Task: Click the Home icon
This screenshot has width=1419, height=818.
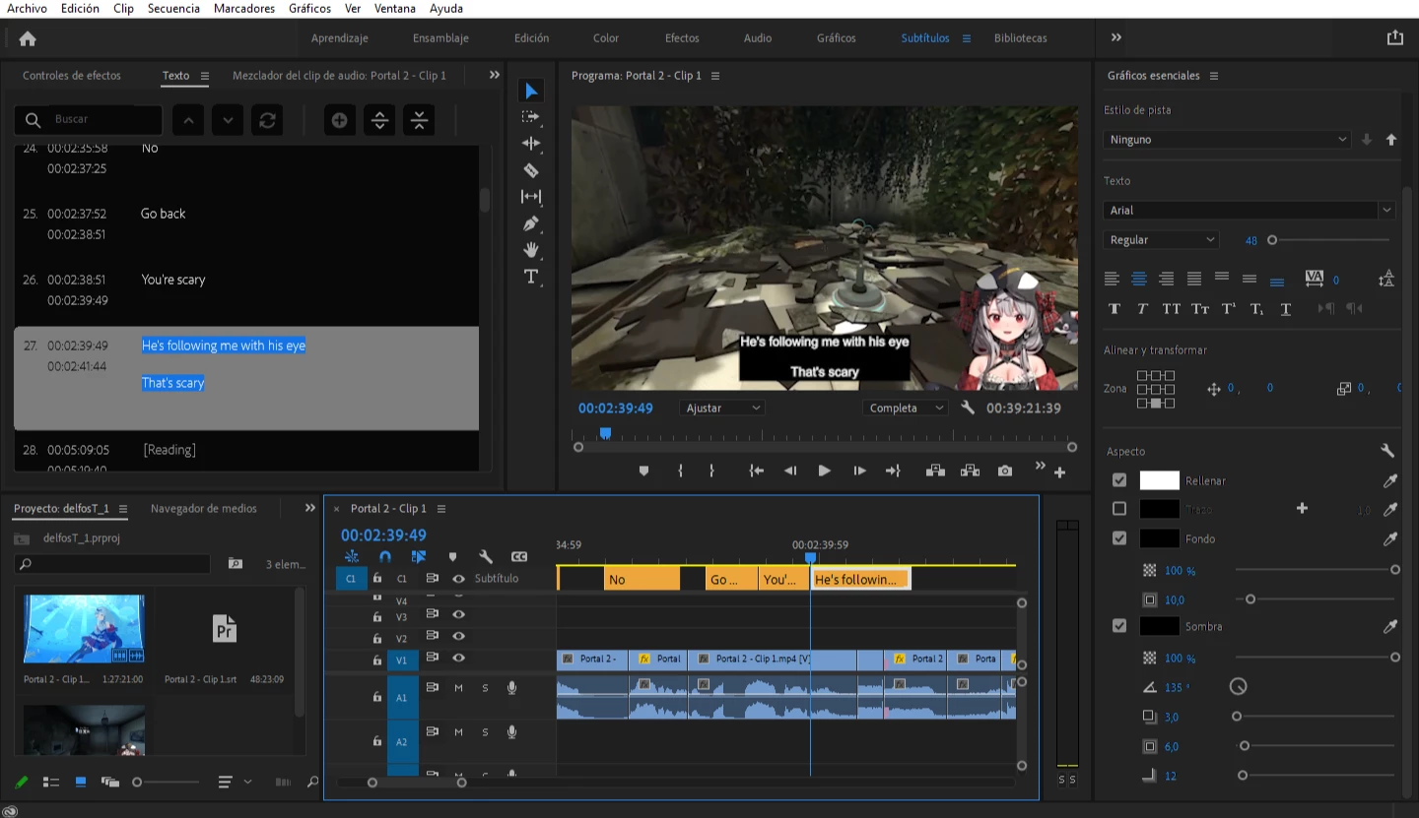Action: tap(28, 38)
